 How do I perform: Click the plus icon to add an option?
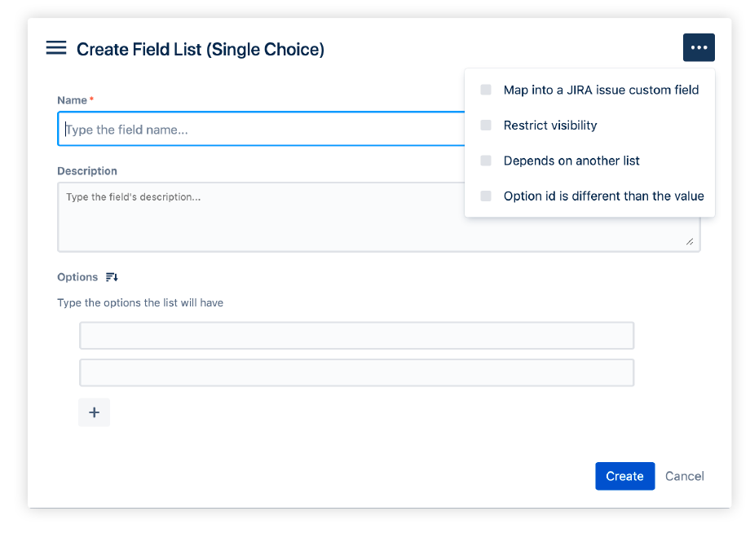coord(94,412)
